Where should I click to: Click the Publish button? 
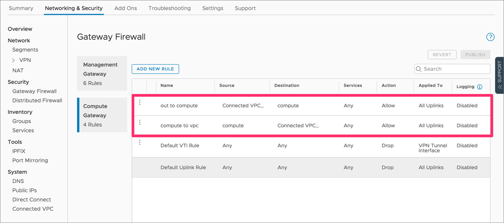[x=475, y=55]
